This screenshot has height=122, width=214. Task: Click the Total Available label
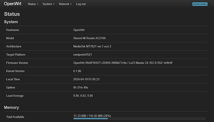[15, 117]
